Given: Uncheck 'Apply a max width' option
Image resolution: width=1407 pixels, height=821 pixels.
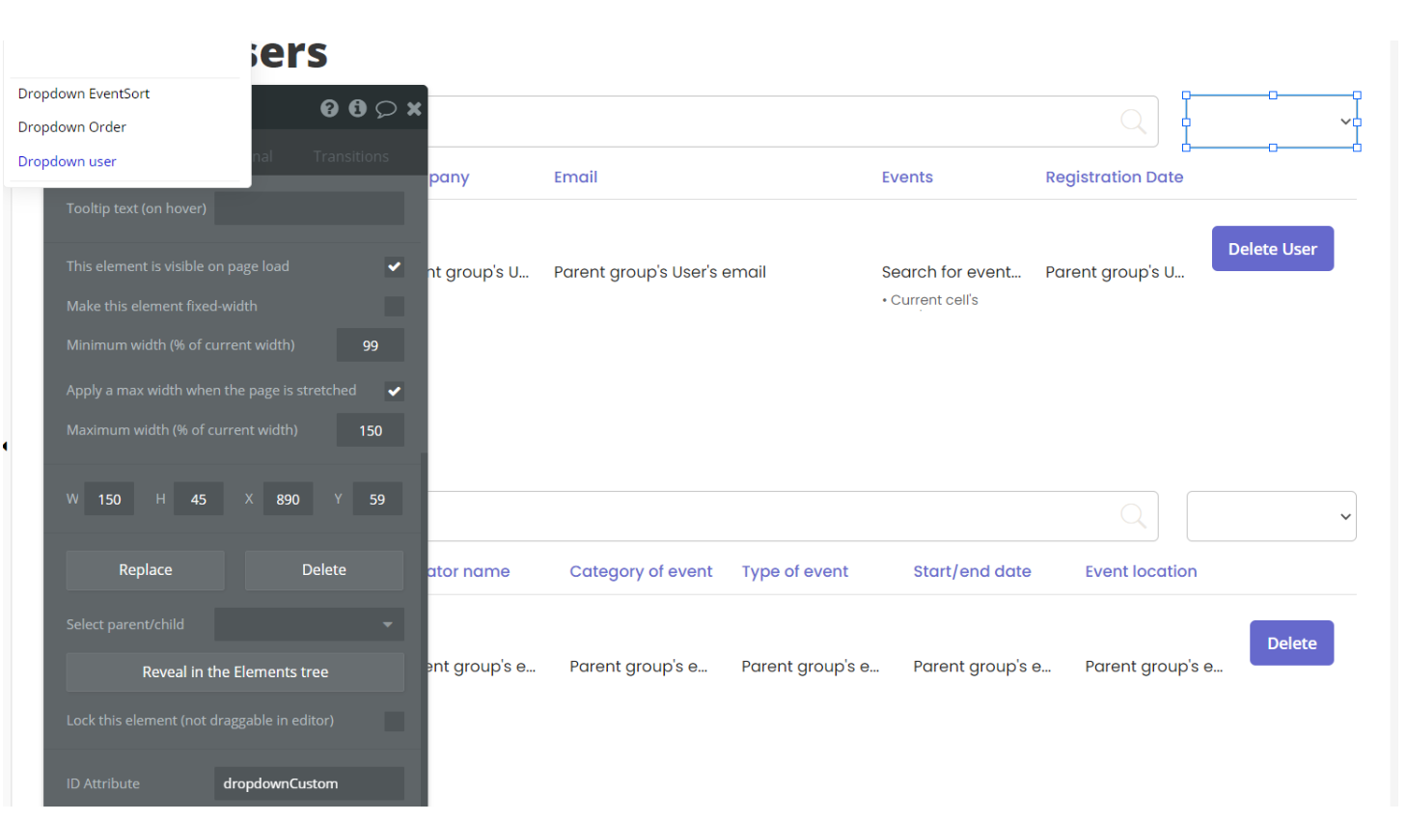Looking at the screenshot, I should click(394, 391).
